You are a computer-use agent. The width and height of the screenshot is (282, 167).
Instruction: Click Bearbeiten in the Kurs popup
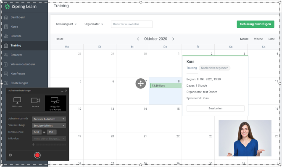tap(216, 109)
